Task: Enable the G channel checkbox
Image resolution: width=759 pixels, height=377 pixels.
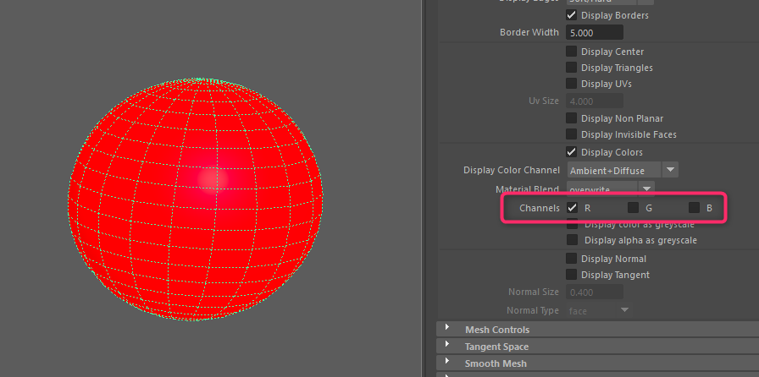Action: [x=633, y=207]
